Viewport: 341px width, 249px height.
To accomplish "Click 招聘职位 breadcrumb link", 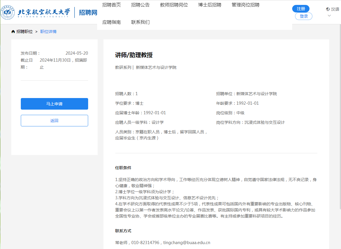I will 24,32.
